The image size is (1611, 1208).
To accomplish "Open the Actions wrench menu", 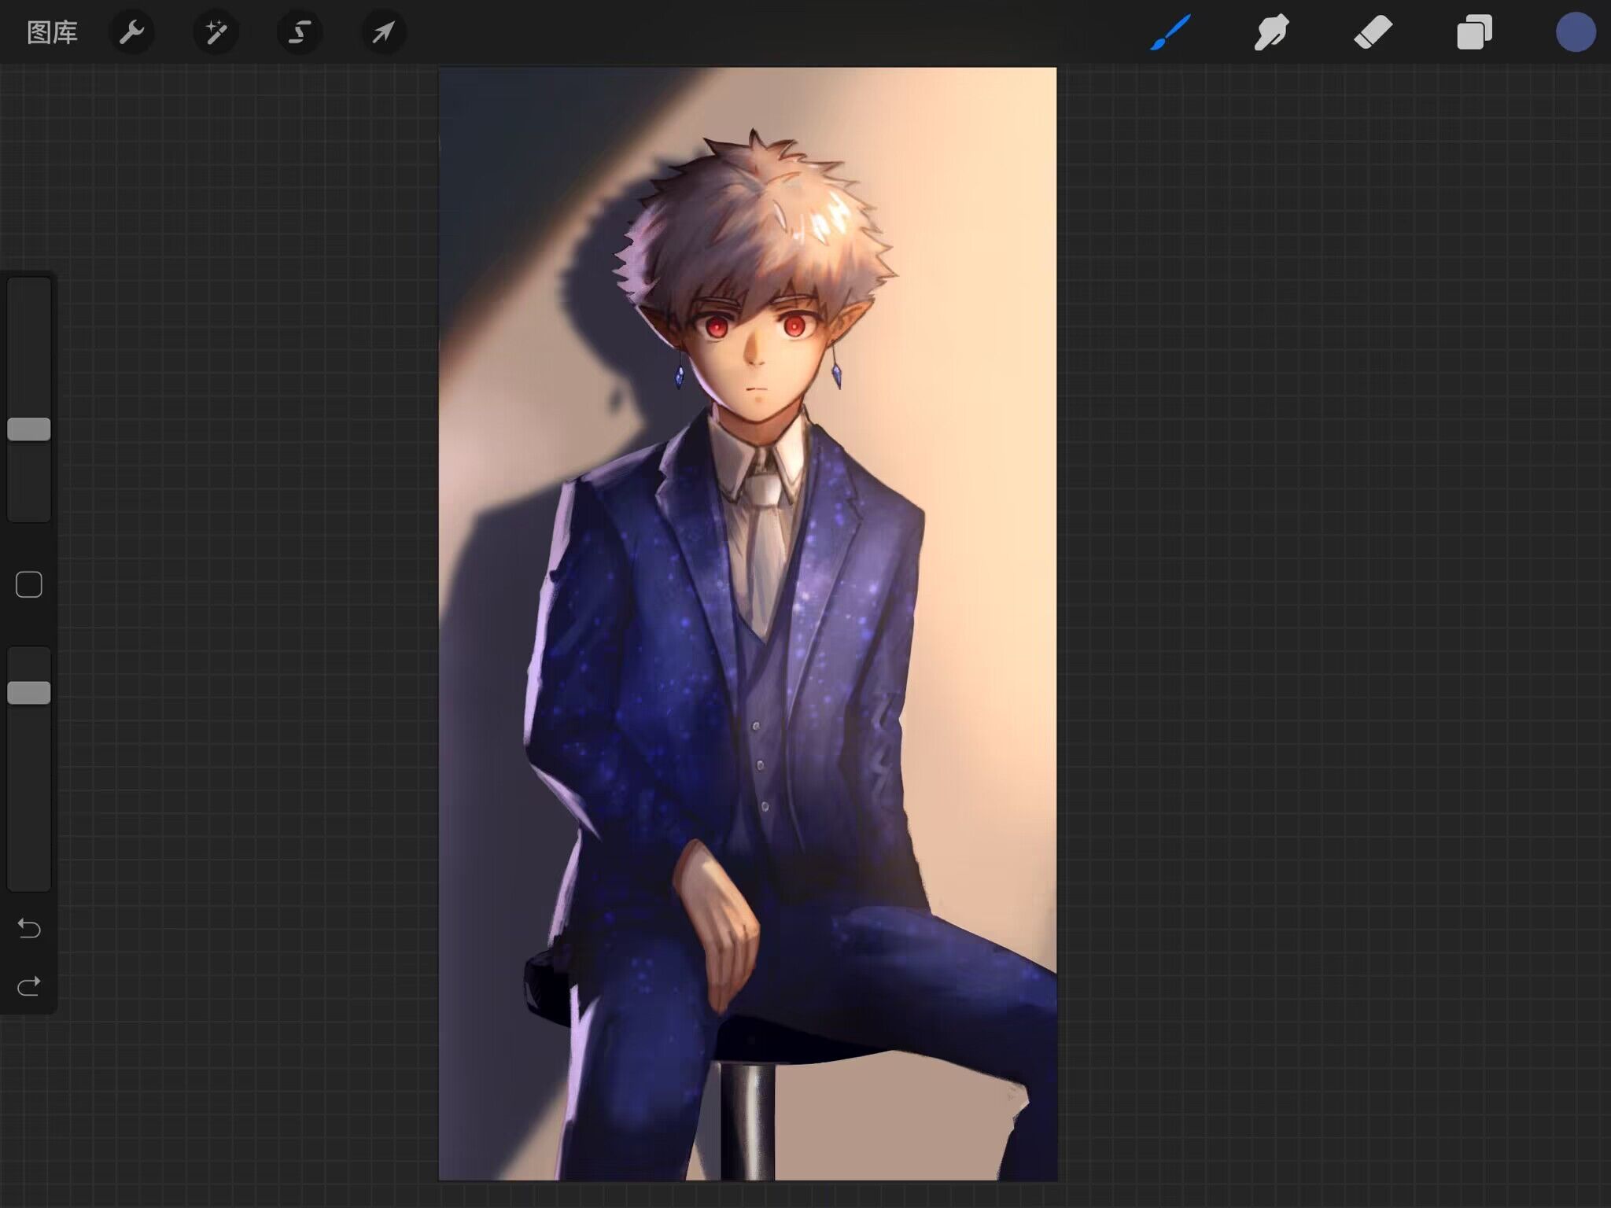I will [131, 32].
